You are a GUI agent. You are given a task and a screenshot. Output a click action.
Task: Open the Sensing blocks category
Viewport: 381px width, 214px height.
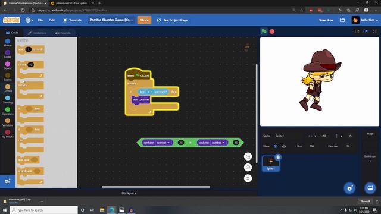[x=8, y=99]
